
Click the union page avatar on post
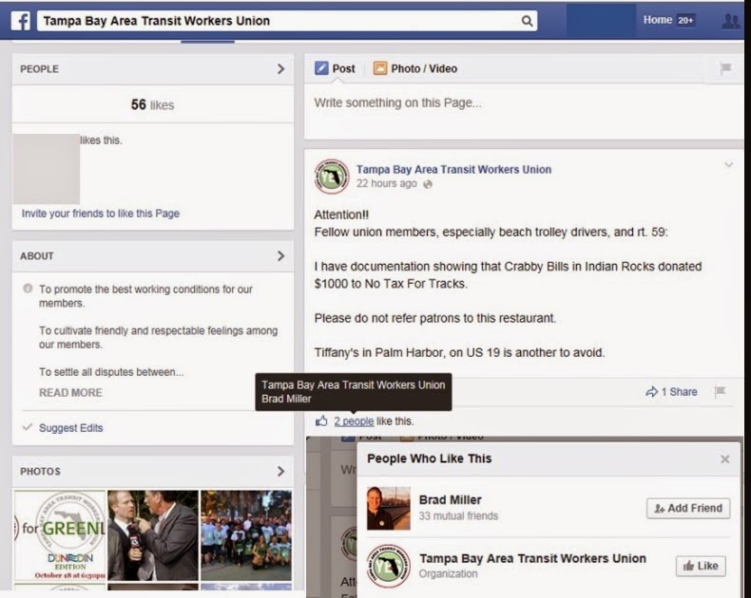click(x=332, y=177)
